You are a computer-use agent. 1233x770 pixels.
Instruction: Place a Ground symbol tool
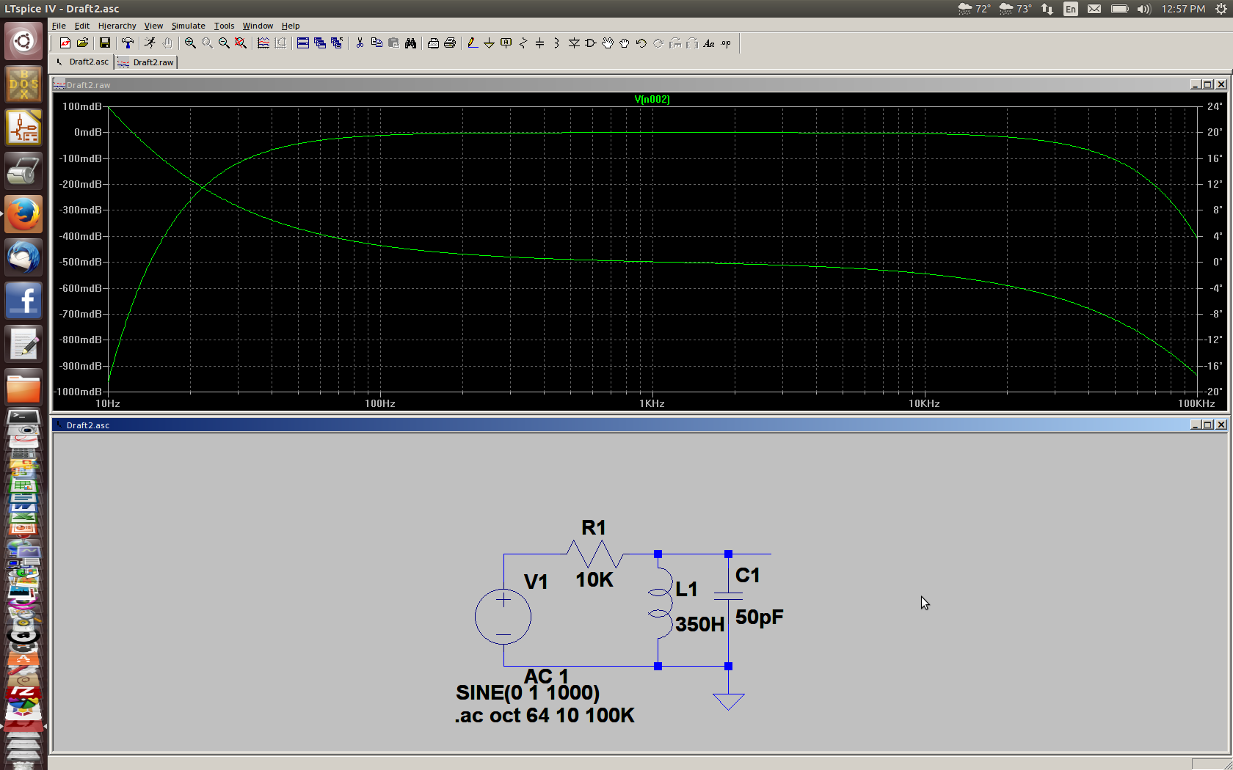pyautogui.click(x=489, y=43)
